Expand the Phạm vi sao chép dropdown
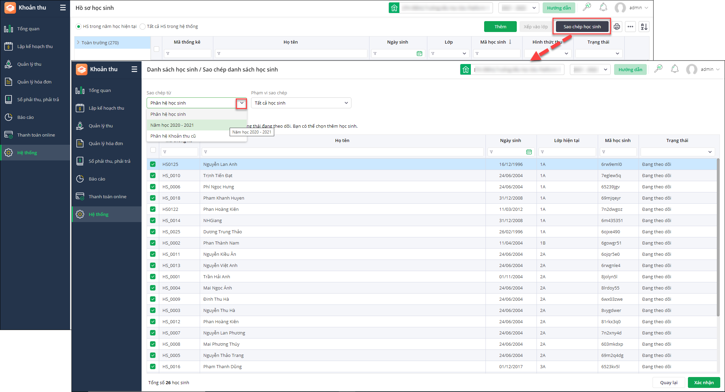This screenshot has width=725, height=392. coord(346,103)
